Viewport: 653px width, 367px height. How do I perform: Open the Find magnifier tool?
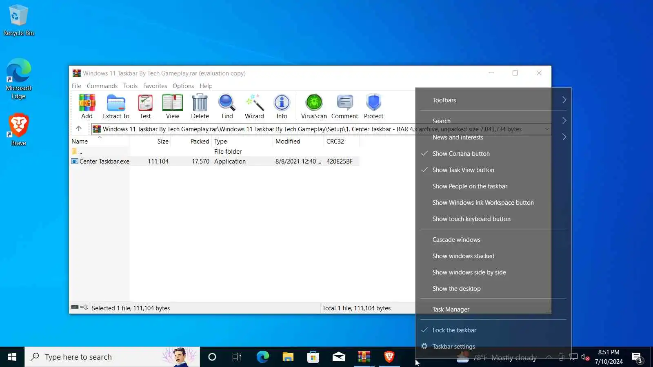point(227,106)
